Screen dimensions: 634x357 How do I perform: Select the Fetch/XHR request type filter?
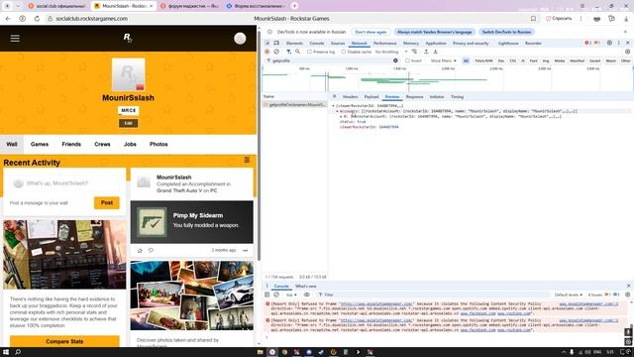(483, 60)
